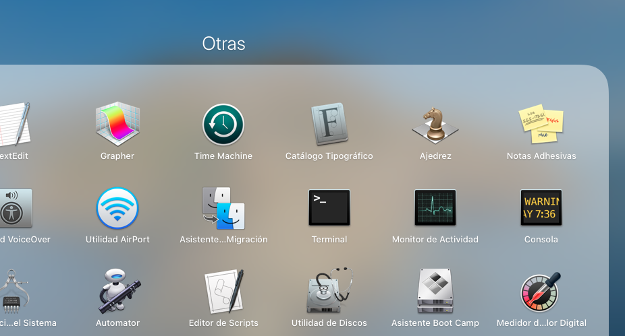Open Monitor de Actividad
Screen dimensions: 625x336
point(435,207)
